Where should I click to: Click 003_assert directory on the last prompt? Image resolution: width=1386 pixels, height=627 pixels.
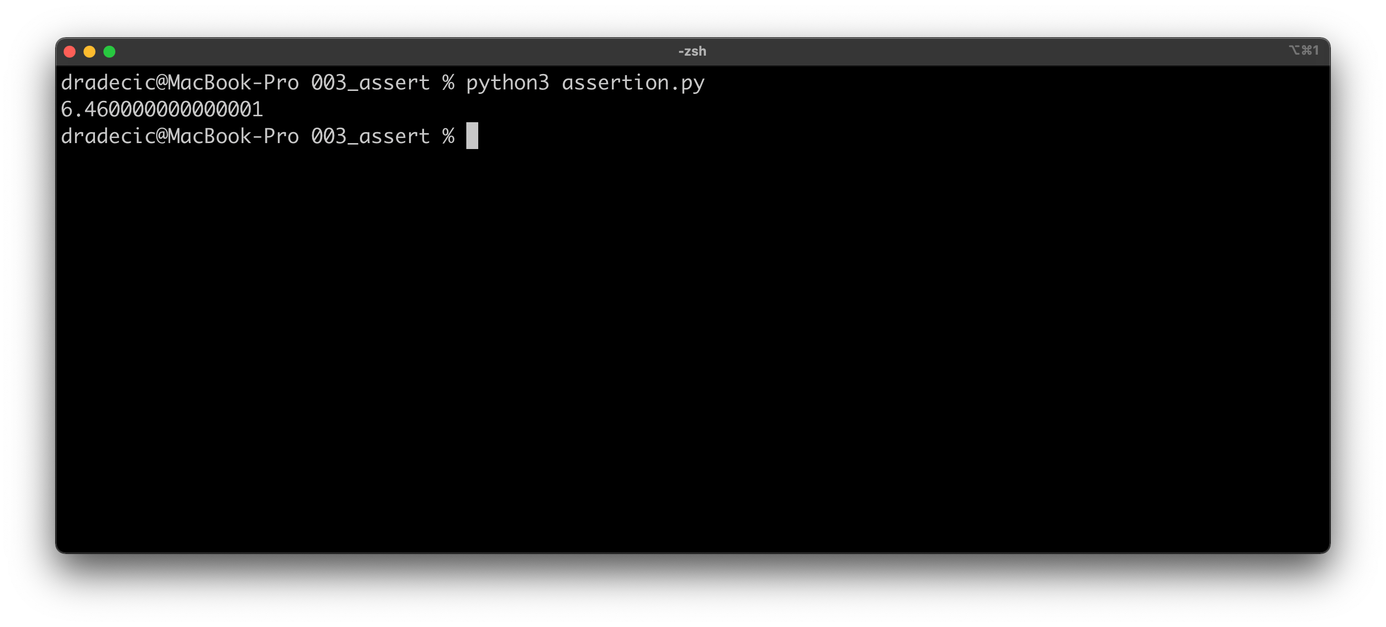370,137
